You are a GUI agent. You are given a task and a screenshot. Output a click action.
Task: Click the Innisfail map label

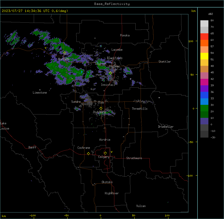pyautogui.click(x=108, y=85)
